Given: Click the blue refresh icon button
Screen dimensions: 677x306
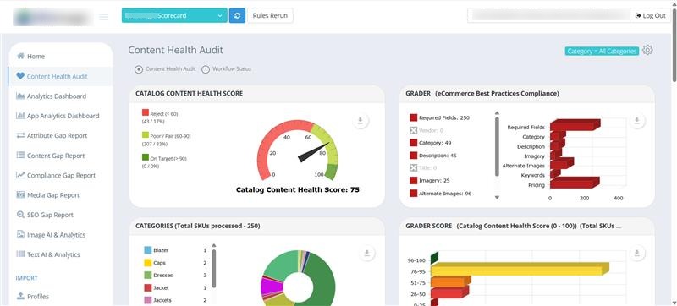Looking at the screenshot, I should (x=237, y=15).
